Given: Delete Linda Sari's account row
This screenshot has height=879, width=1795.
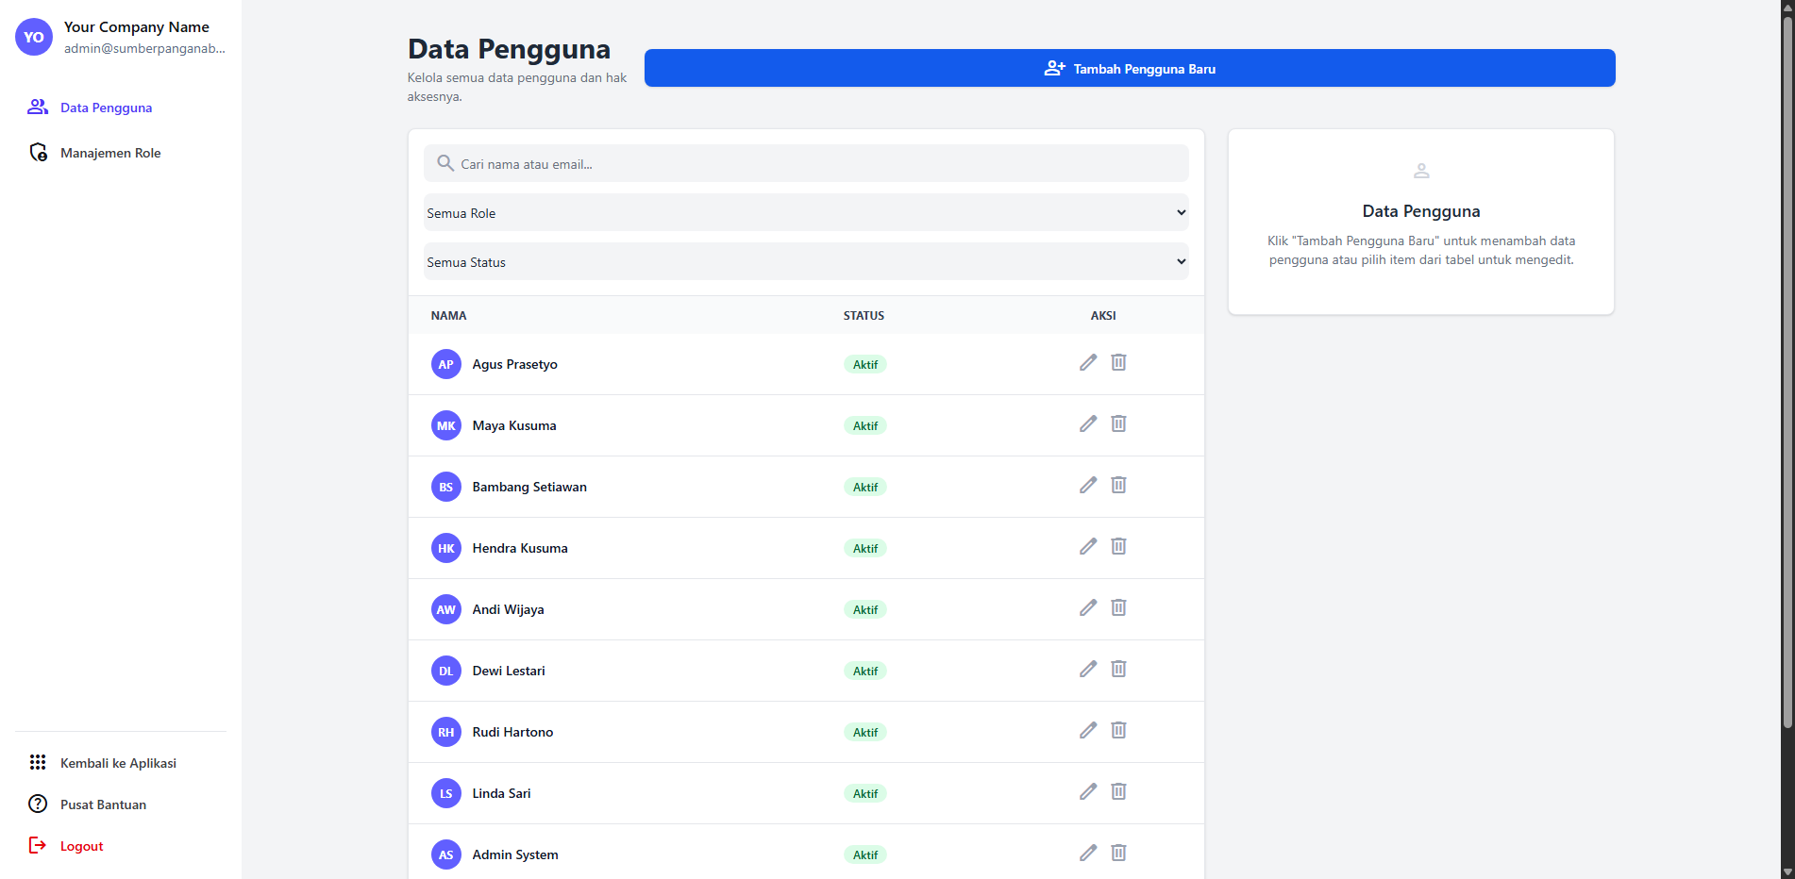Looking at the screenshot, I should click(x=1118, y=792).
